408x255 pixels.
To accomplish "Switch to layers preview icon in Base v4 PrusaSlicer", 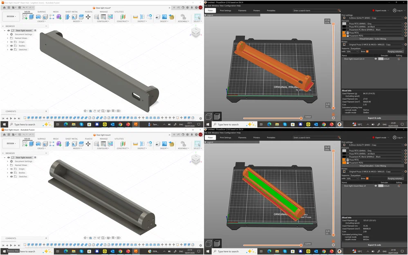I will pos(217,243).
